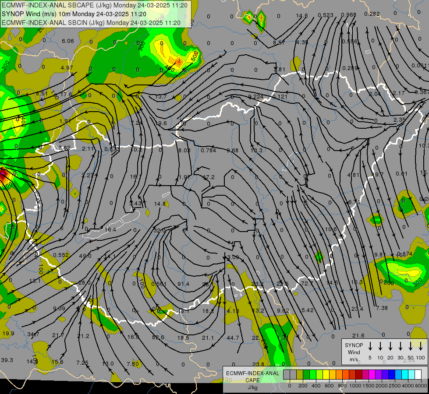Click the 39.3 value on the map
This screenshot has height=394, width=429.
click(x=7, y=360)
